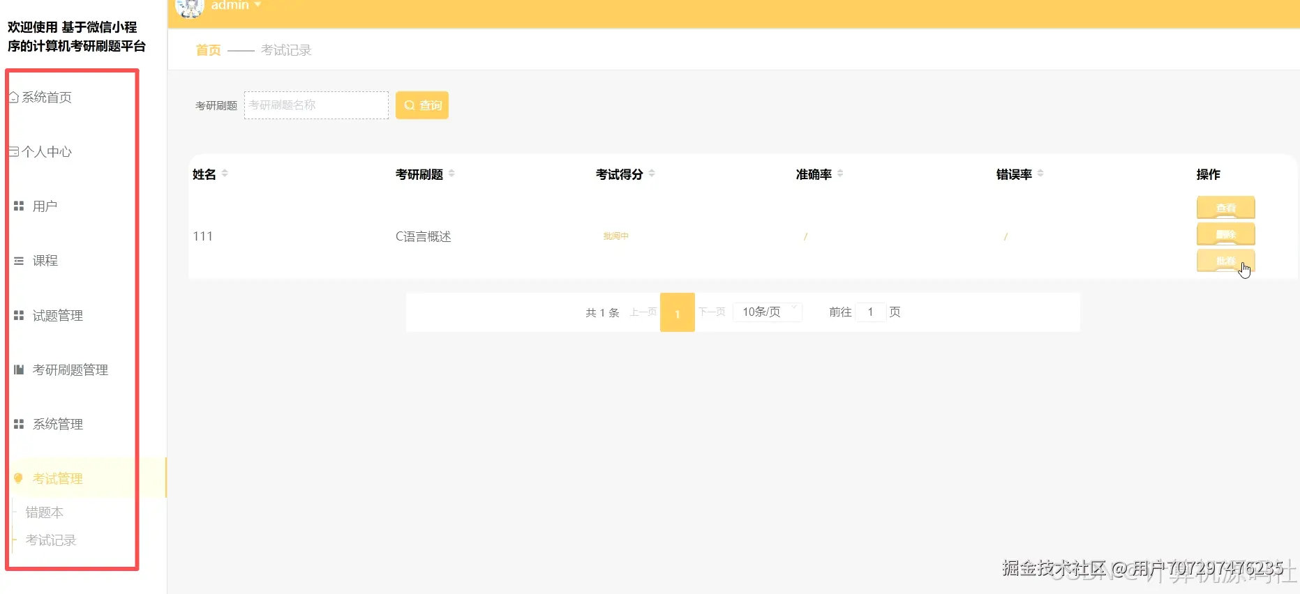This screenshot has height=594, width=1300.
Task: Click the 首页 breadcrumb link
Action: point(208,50)
